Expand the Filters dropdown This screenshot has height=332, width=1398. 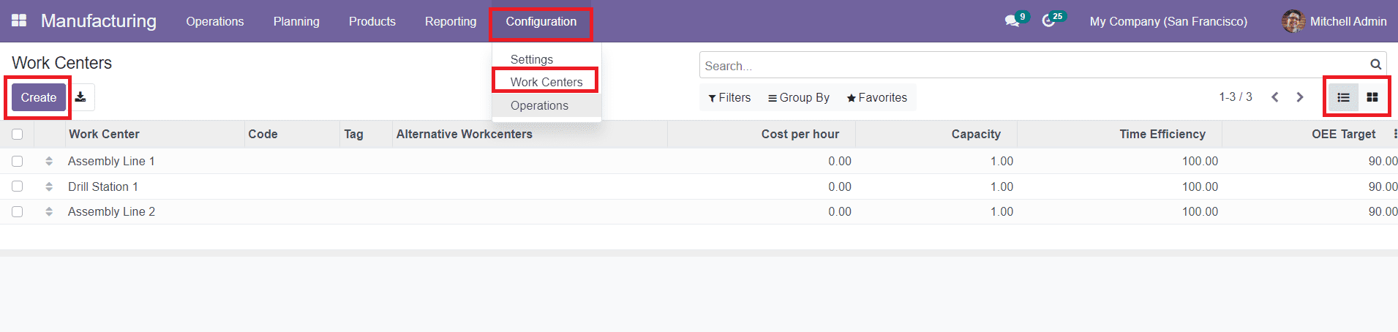click(x=729, y=97)
